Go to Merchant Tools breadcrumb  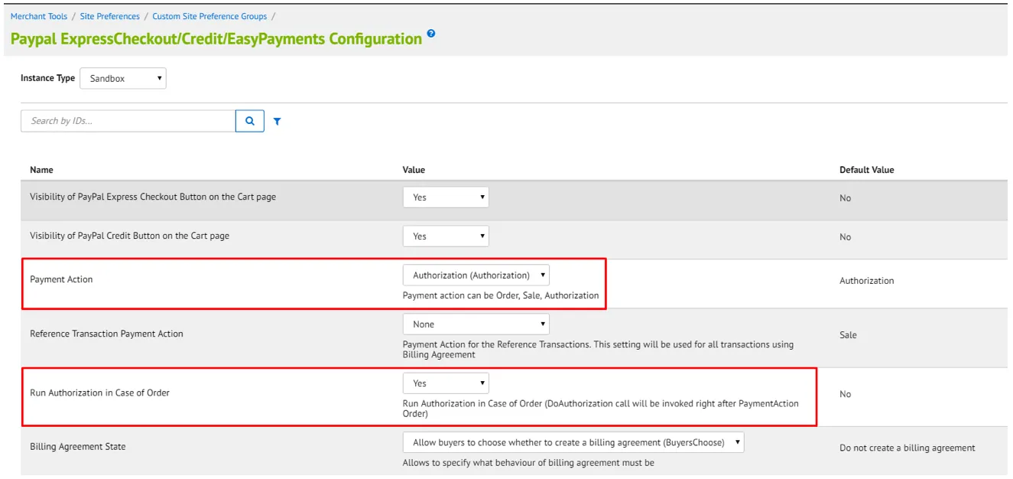pyautogui.click(x=39, y=16)
